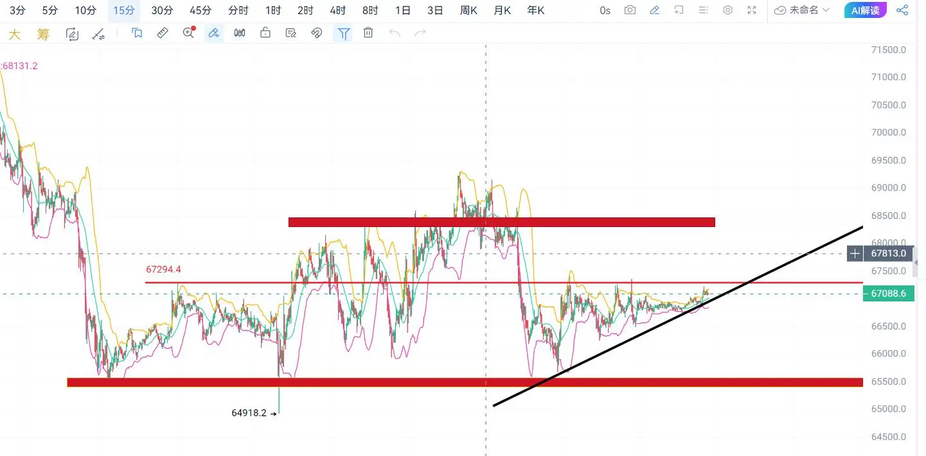Viewport: 926px width, 456px height.
Task: Share the chart via share icon
Action: (904, 10)
